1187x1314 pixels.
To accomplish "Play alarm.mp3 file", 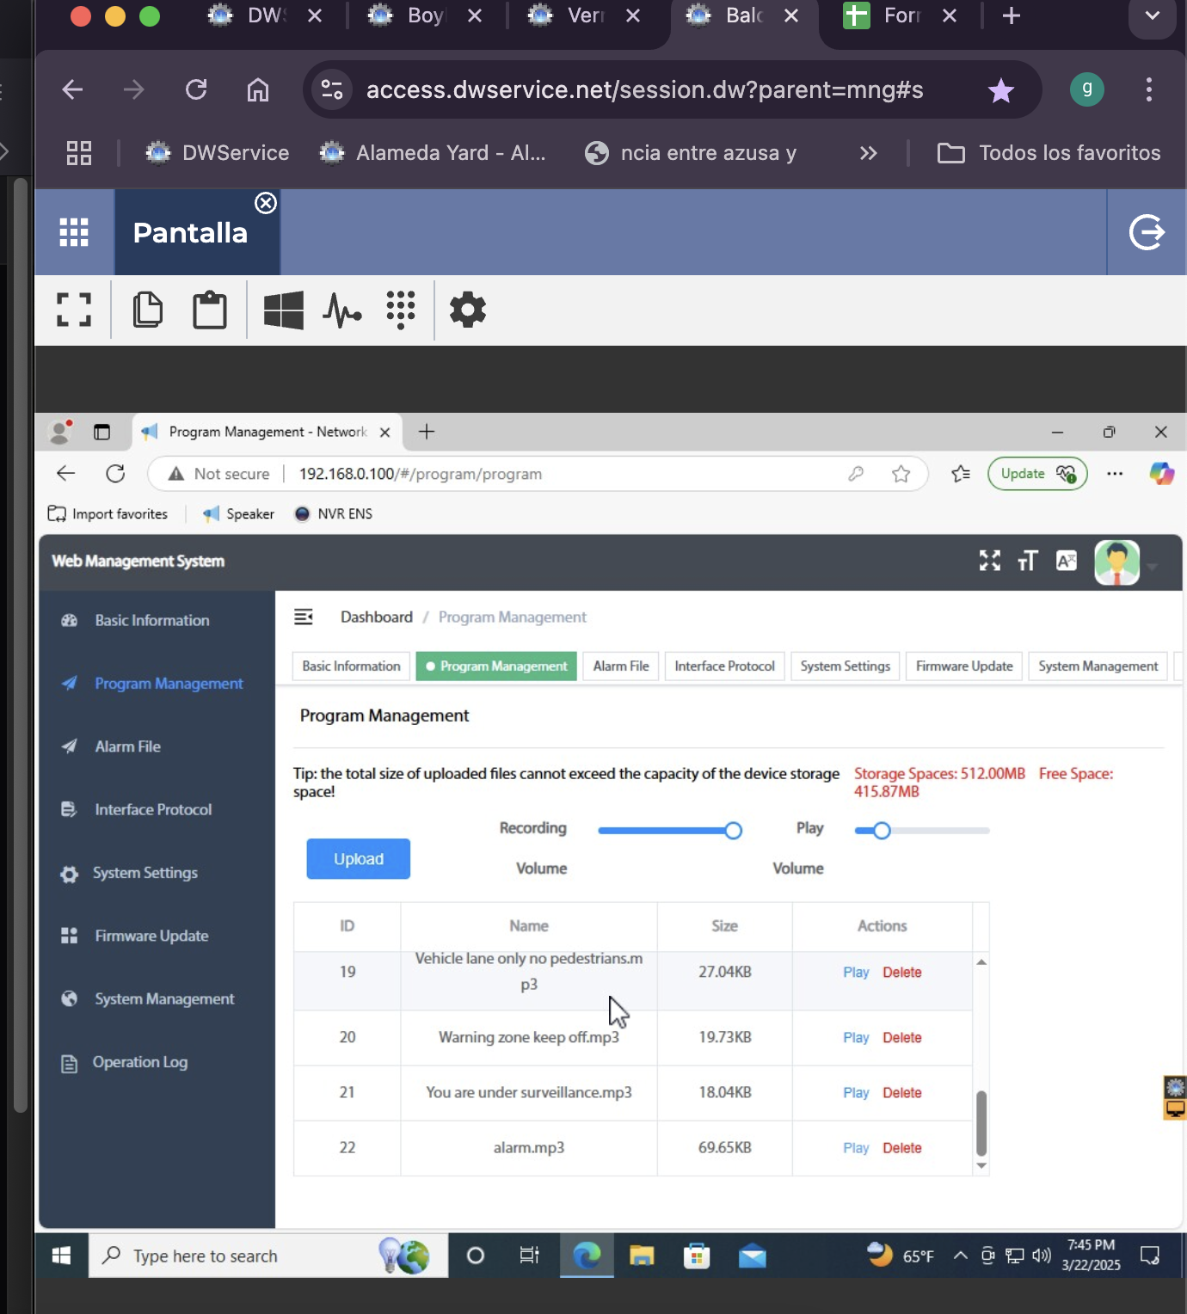I will (x=856, y=1147).
